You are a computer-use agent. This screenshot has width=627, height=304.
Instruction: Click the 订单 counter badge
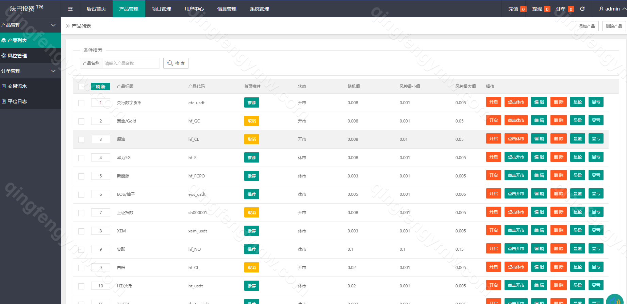point(571,9)
